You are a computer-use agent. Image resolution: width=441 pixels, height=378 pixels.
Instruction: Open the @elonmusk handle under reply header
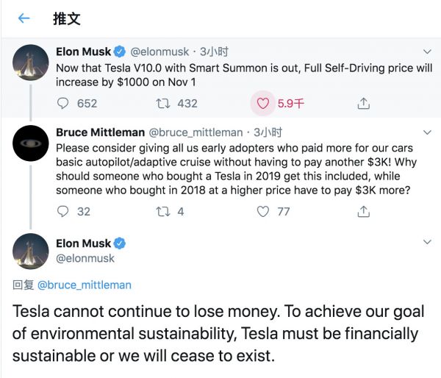coord(85,259)
